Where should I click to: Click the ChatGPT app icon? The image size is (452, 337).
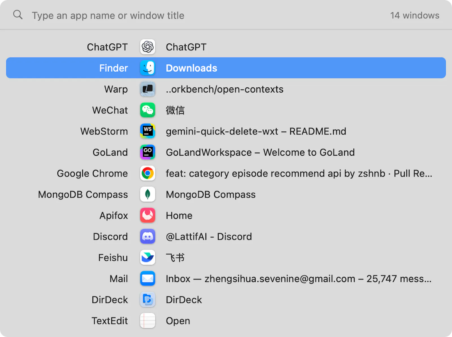click(147, 47)
